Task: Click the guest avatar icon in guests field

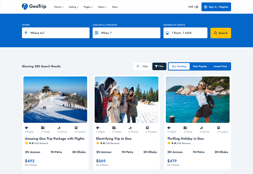Action: pyautogui.click(x=167, y=33)
